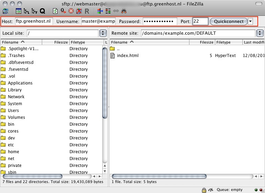Toggle message log display icon

(x=19, y=11)
